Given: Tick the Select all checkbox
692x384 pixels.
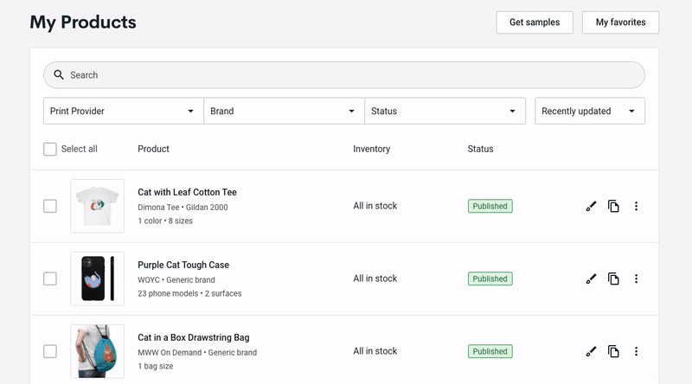Looking at the screenshot, I should tap(50, 149).
